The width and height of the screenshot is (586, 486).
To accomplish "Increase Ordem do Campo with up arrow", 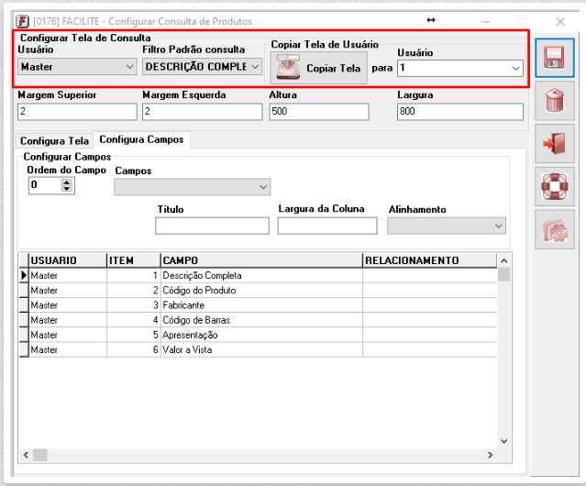I will (x=67, y=182).
